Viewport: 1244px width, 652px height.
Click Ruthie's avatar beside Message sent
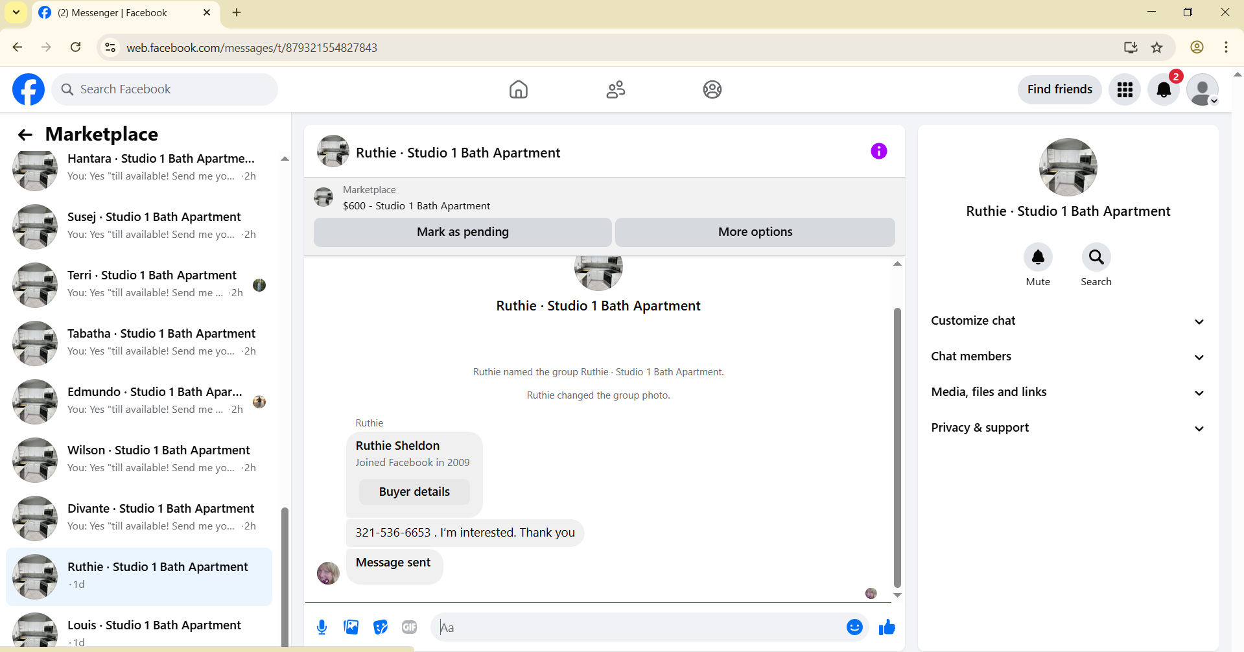click(x=328, y=573)
